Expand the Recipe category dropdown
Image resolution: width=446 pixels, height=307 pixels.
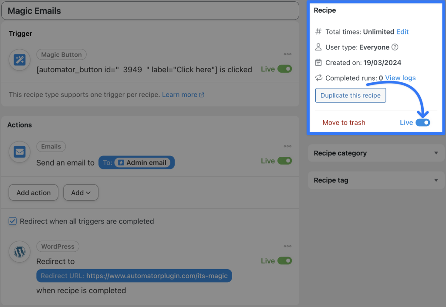click(435, 153)
